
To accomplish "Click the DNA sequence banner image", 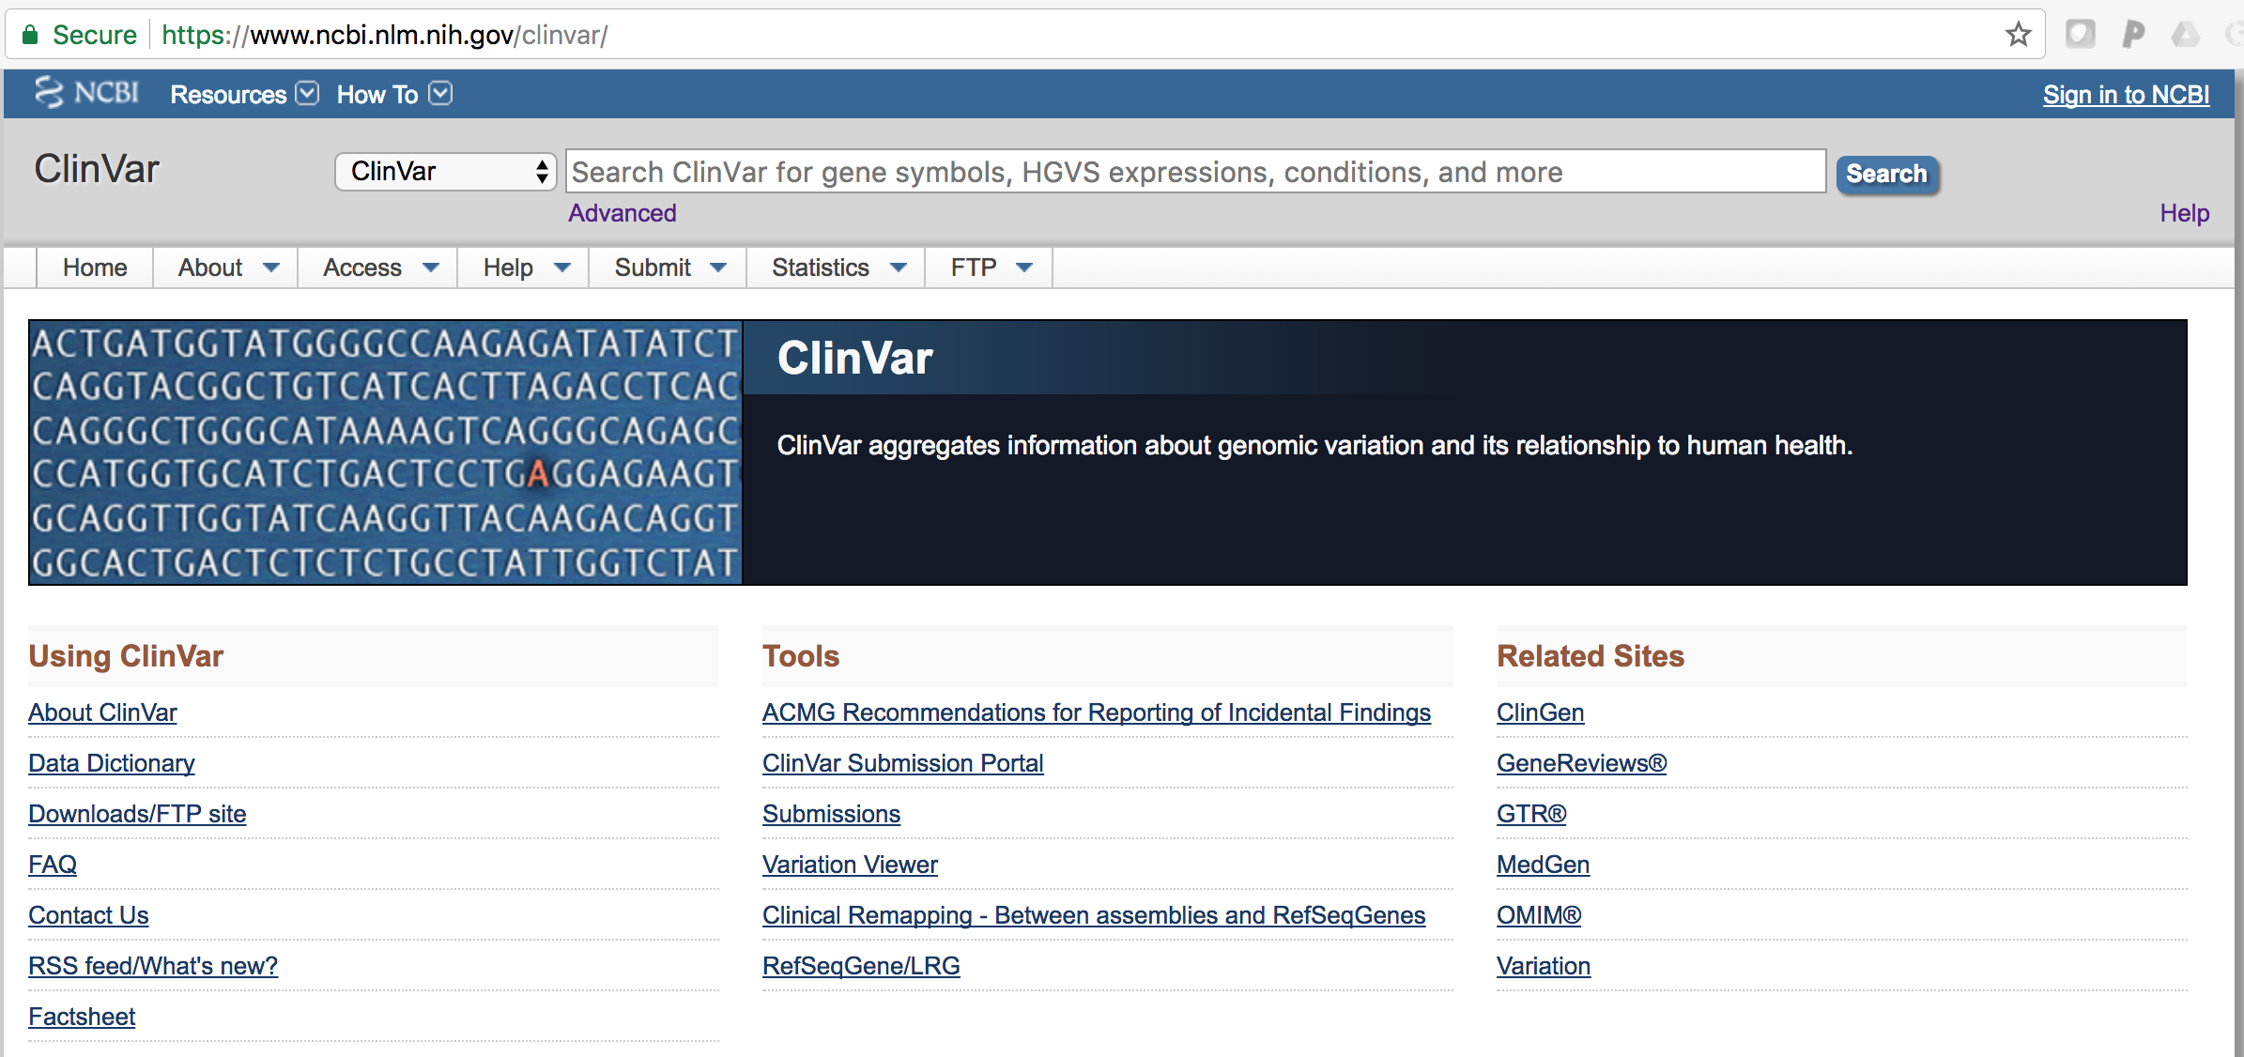I will coord(385,452).
